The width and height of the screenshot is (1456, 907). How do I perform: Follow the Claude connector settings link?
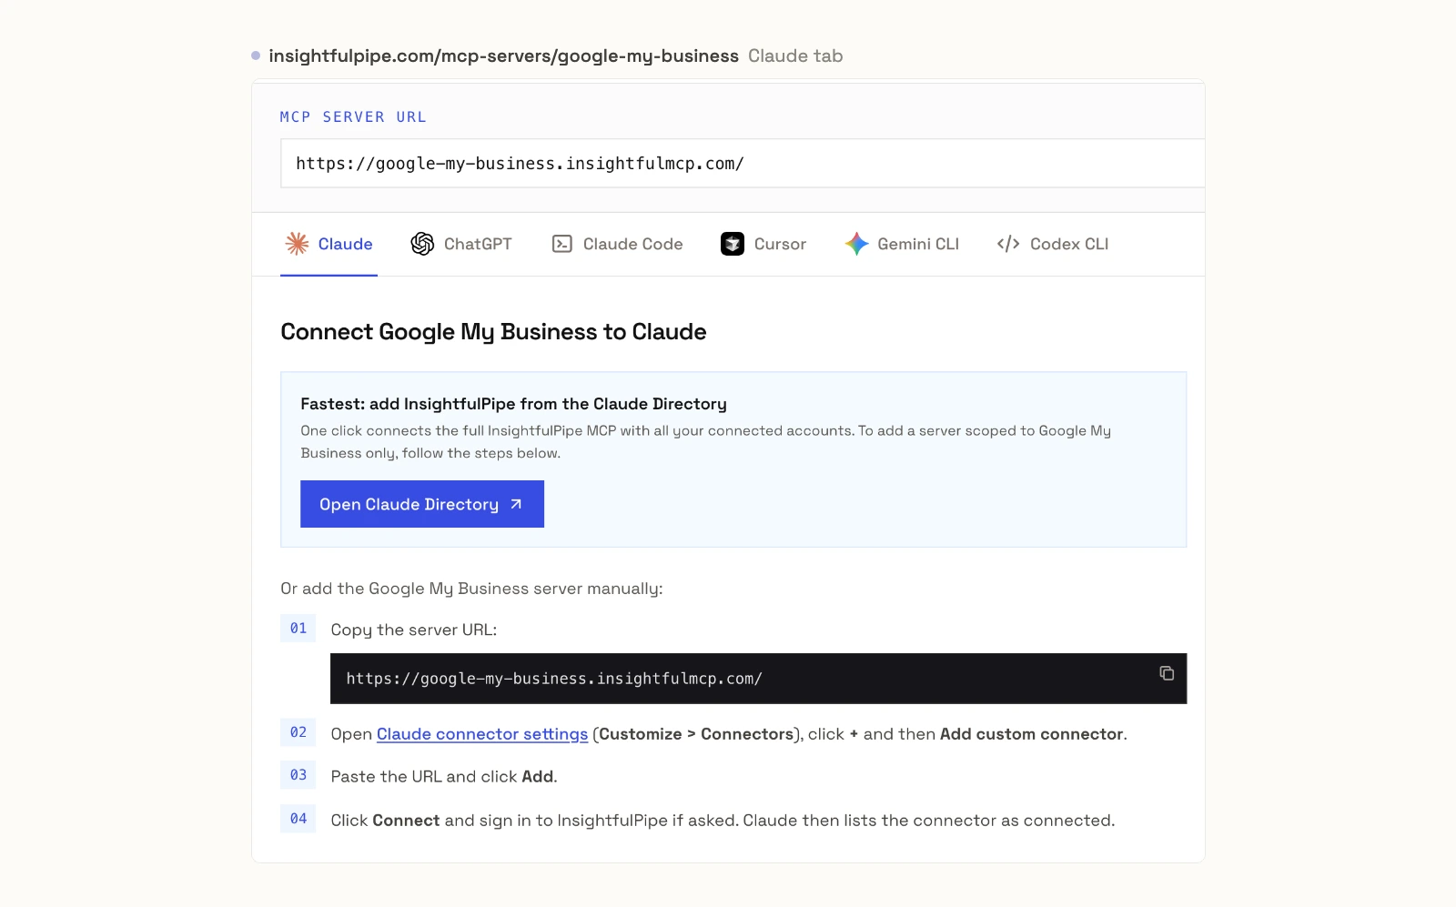[x=482, y=734]
